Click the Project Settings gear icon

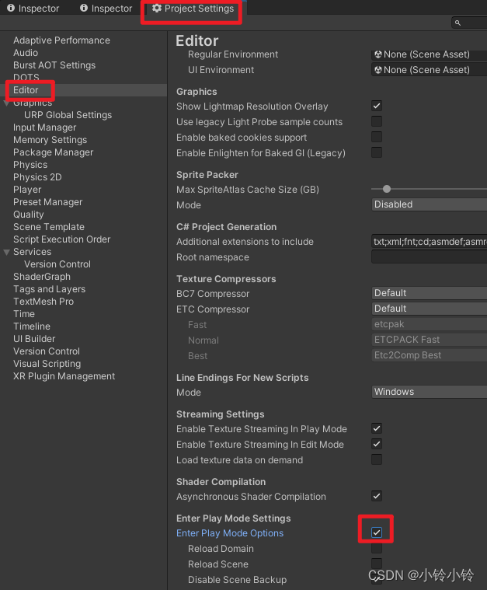coord(157,9)
